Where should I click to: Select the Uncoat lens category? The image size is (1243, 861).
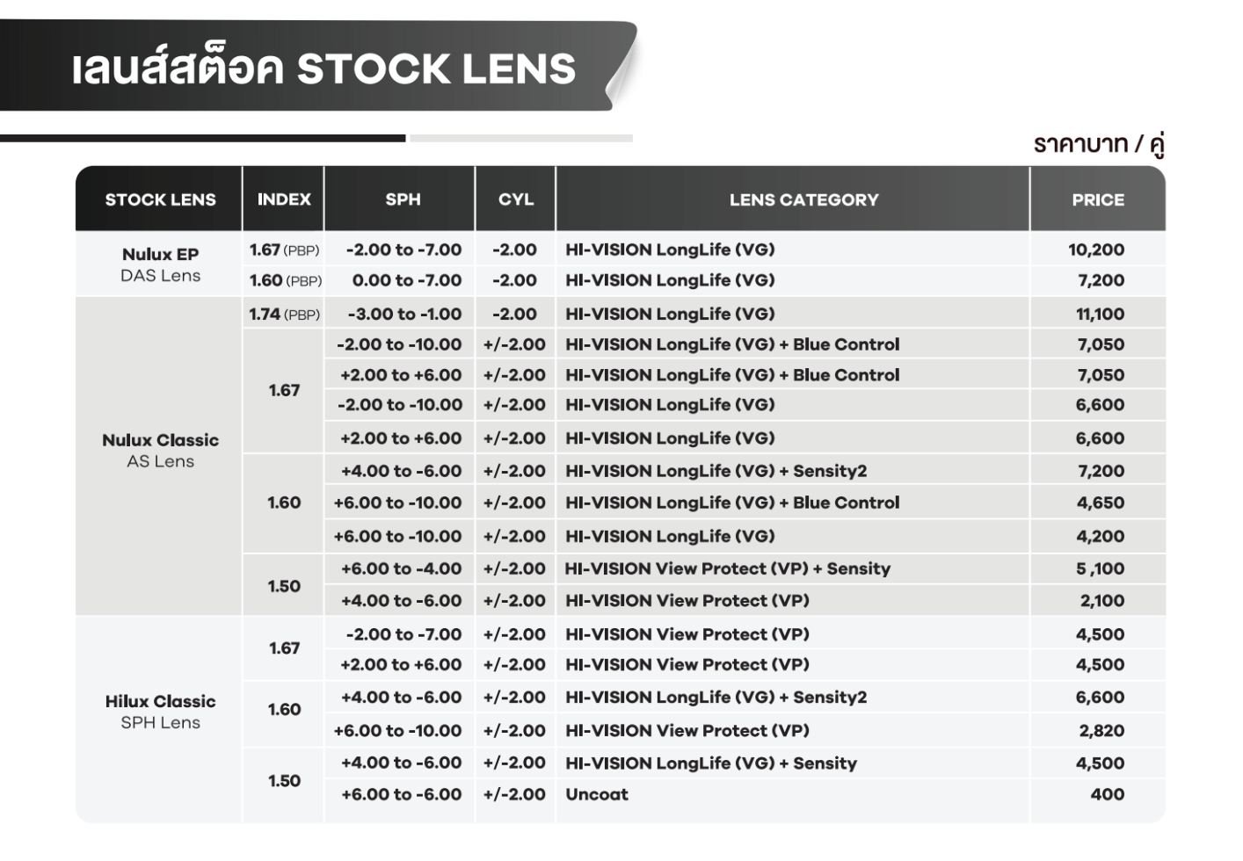(x=597, y=795)
